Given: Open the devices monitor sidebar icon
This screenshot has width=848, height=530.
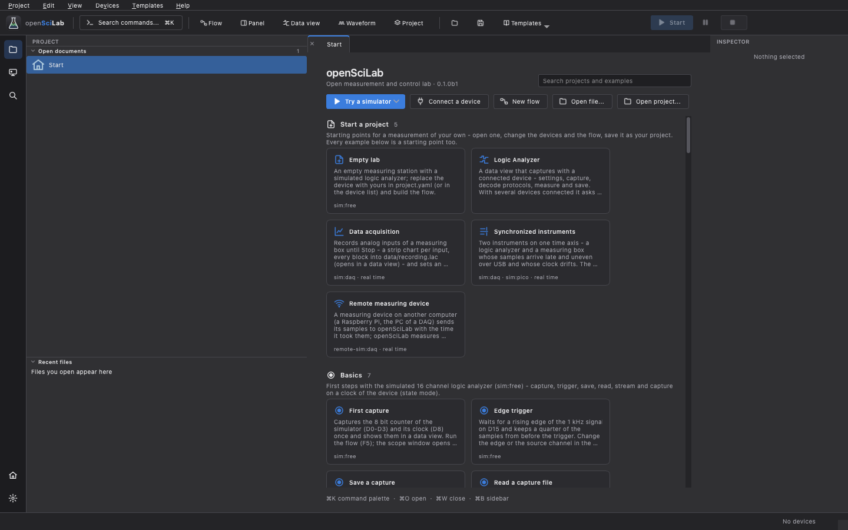Looking at the screenshot, I should coord(13,72).
